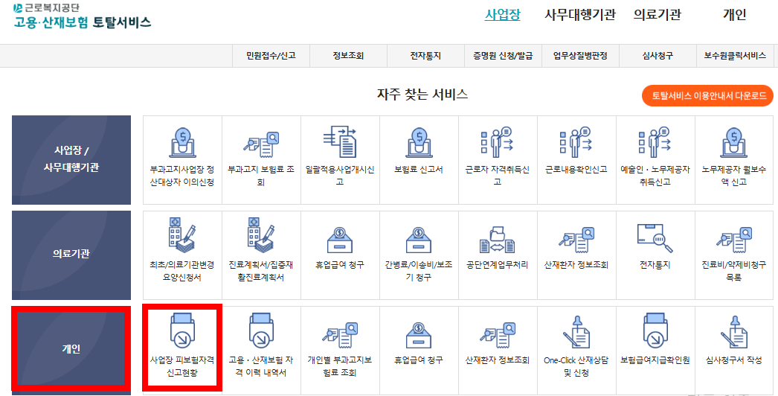
Task: Open 부과고지사업장 정산대상자 이의신청 icon
Action: click(182, 143)
